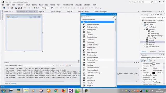Click the BackgroundImage swatch

click(154, 64)
